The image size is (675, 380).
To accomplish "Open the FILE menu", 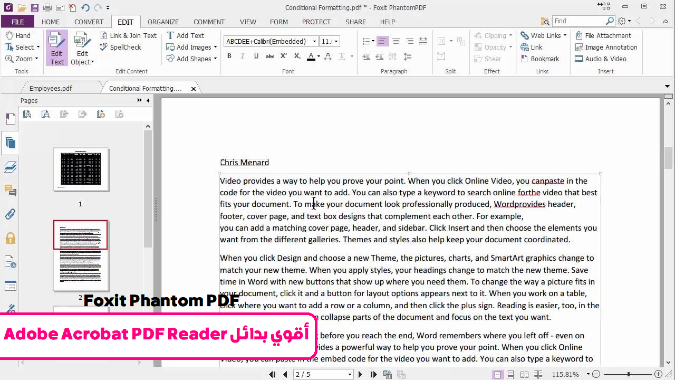I will click(x=17, y=22).
